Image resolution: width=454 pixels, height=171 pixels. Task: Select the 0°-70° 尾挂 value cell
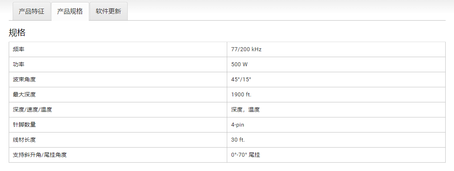[245, 155]
